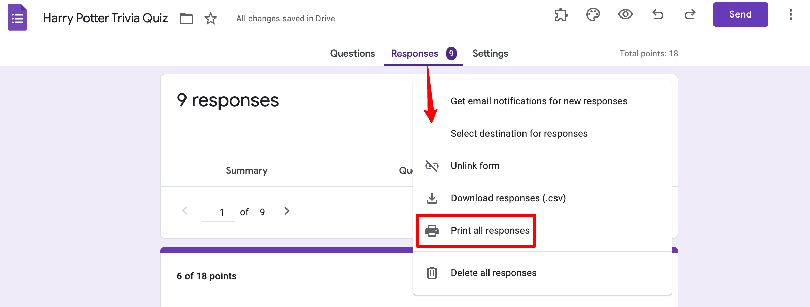The width and height of the screenshot is (810, 307).
Task: Click the trash can icon
Action: point(432,273)
